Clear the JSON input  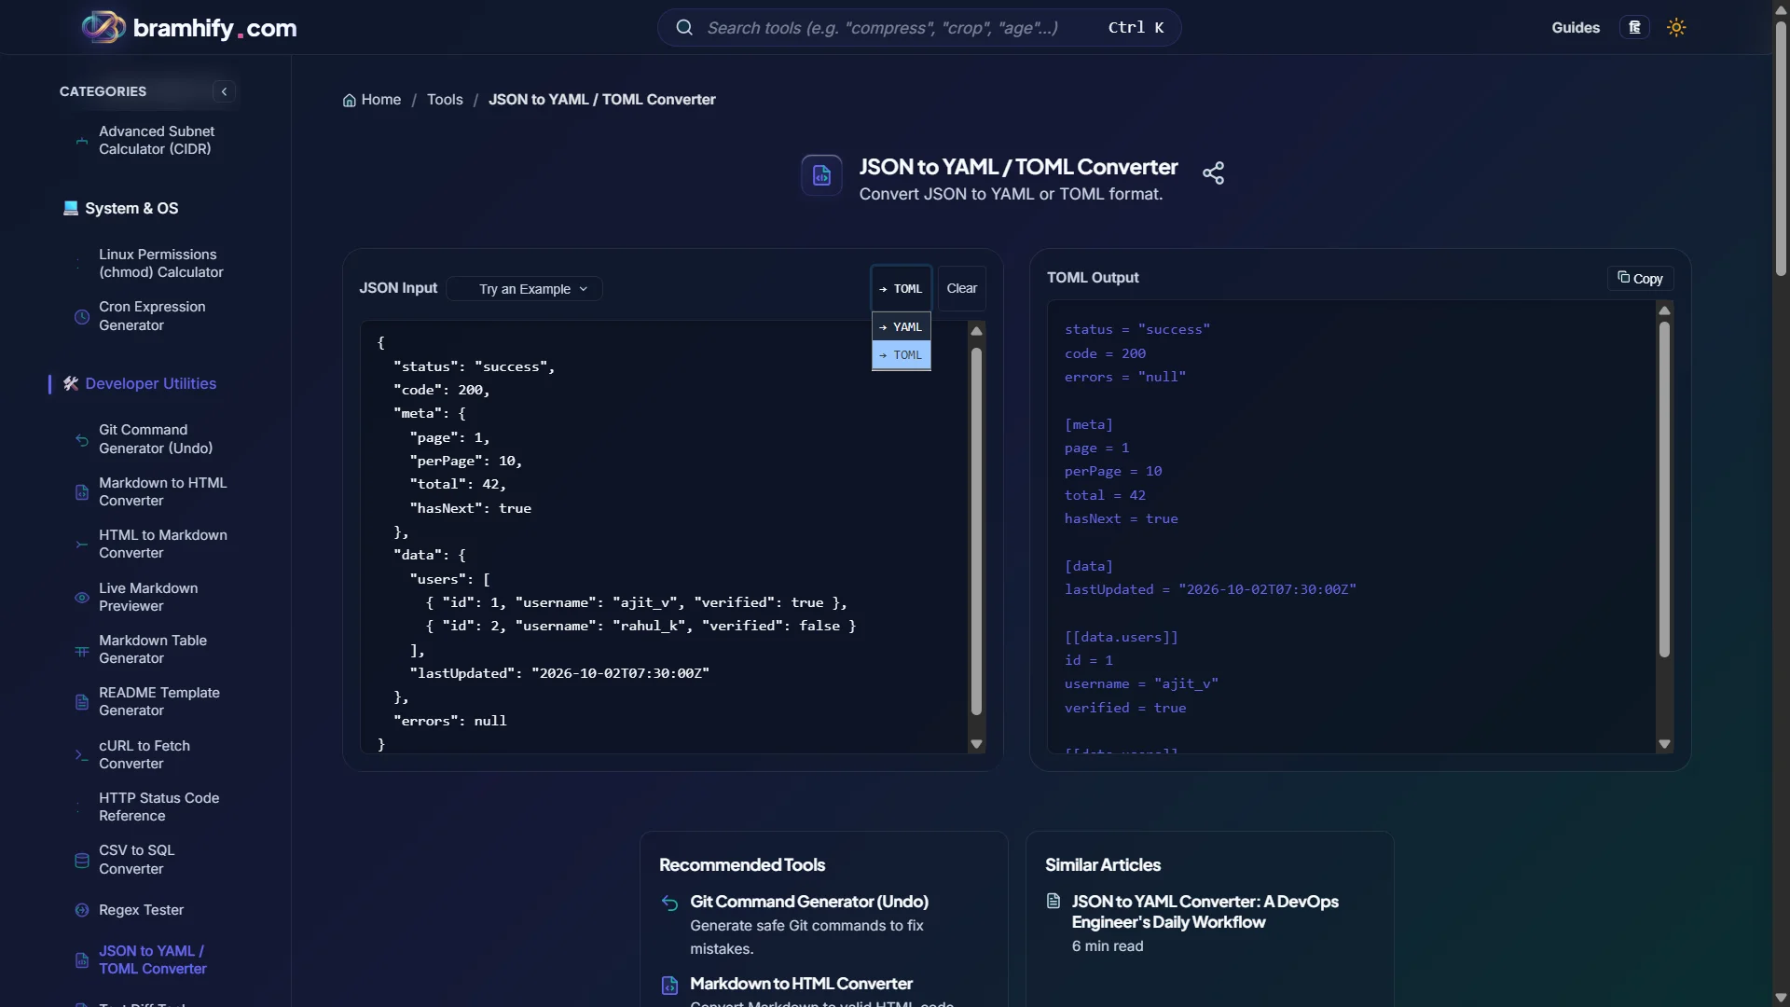(x=961, y=289)
